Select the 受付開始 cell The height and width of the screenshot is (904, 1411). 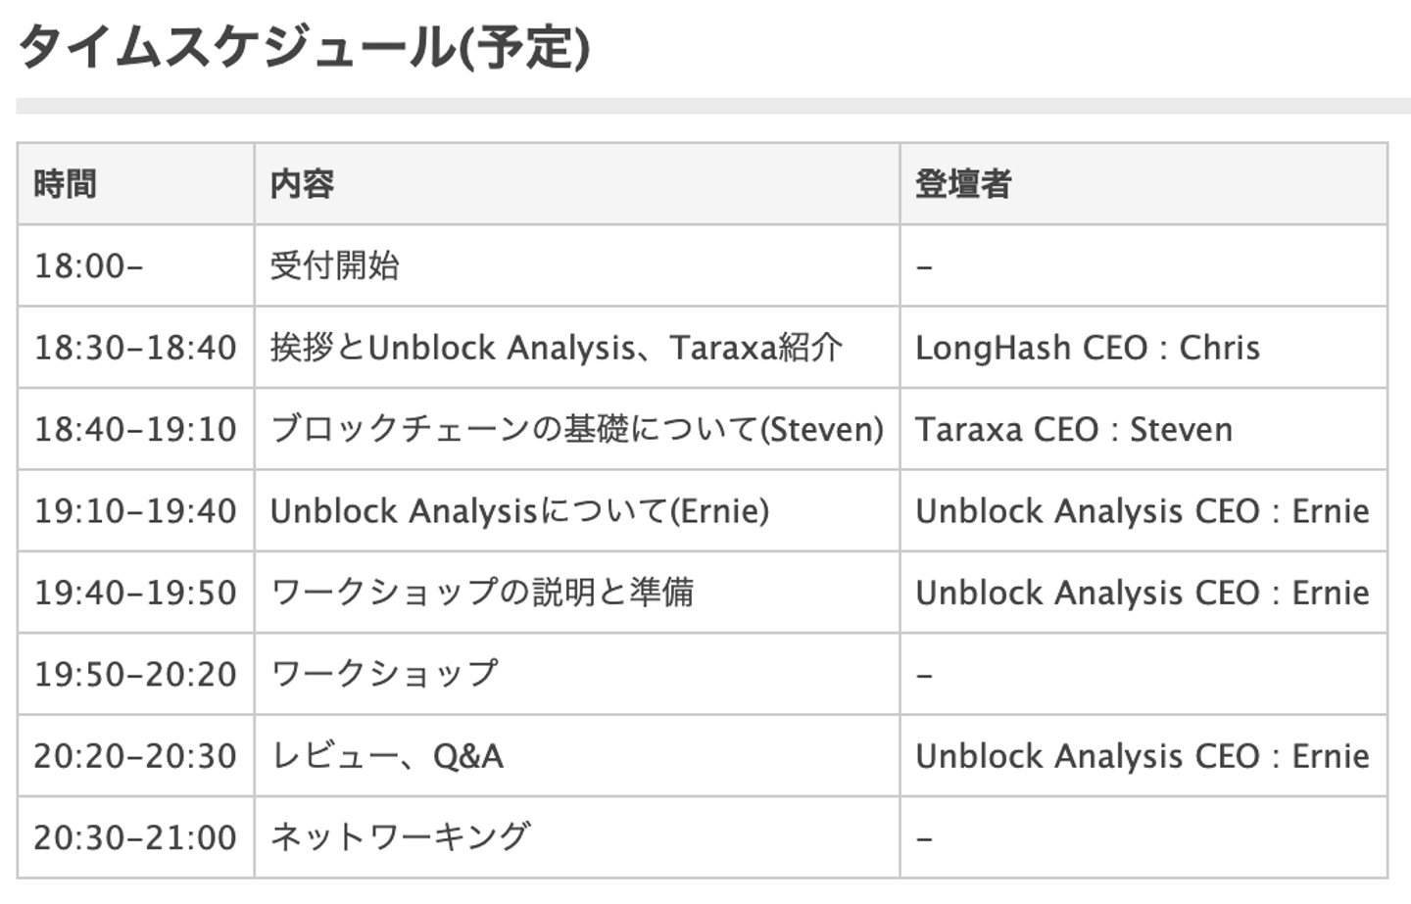(334, 266)
